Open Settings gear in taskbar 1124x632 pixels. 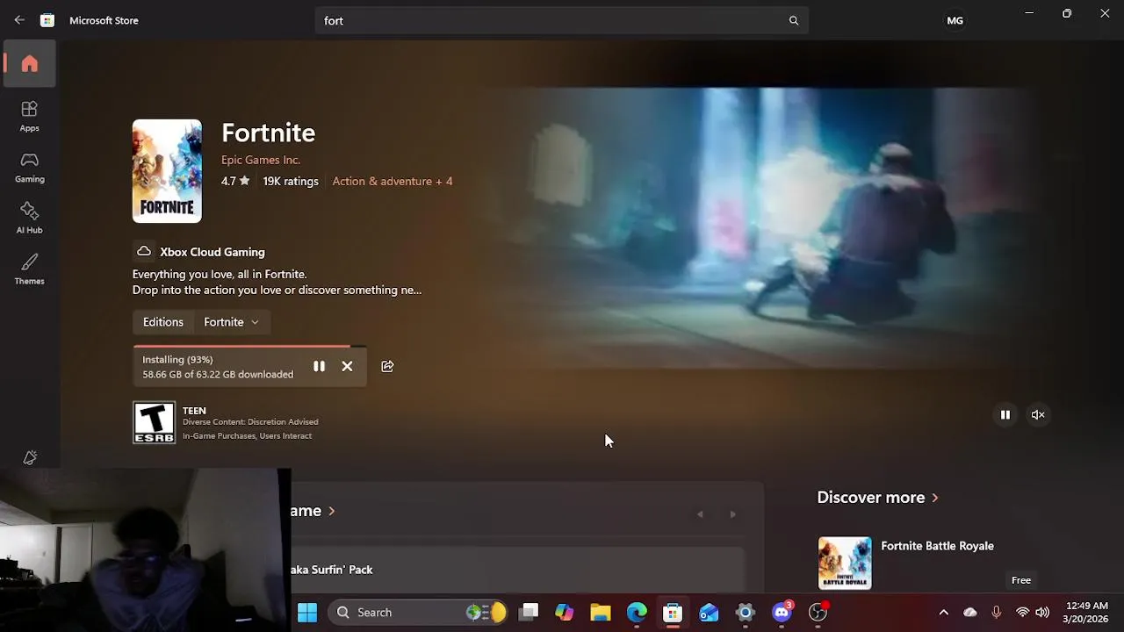[x=745, y=612]
